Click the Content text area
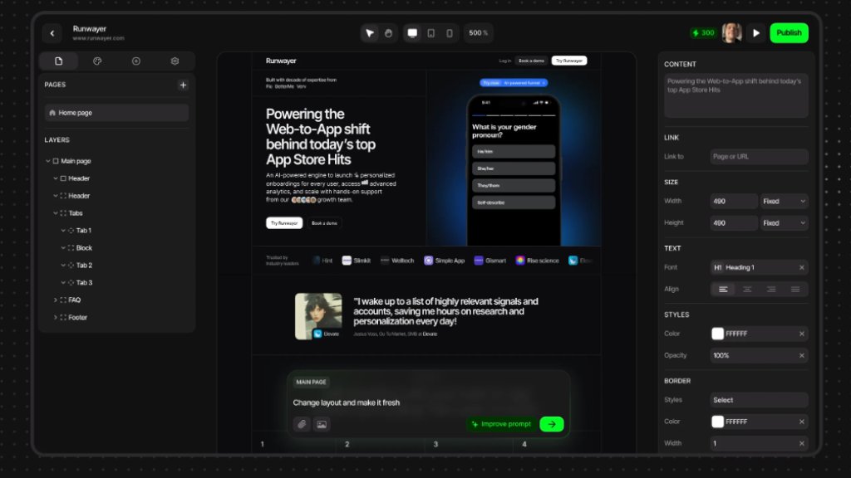The width and height of the screenshot is (851, 478). [736, 96]
